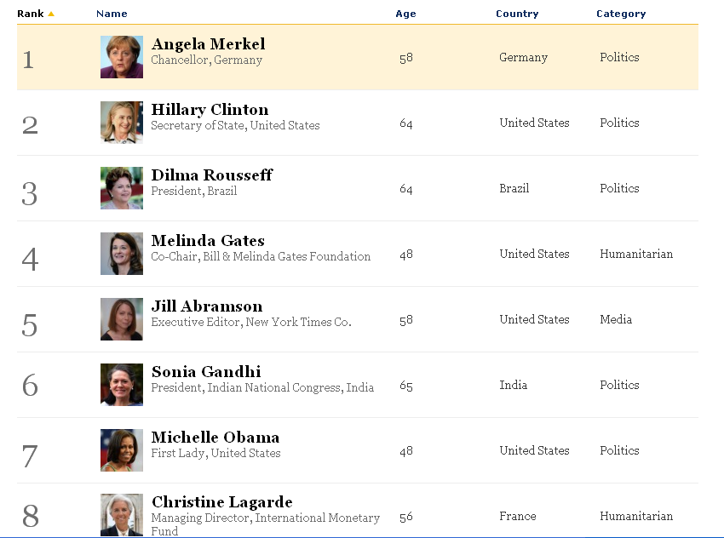Open Michelle Obama's photo thumbnail
Image resolution: width=724 pixels, height=538 pixels.
[122, 450]
